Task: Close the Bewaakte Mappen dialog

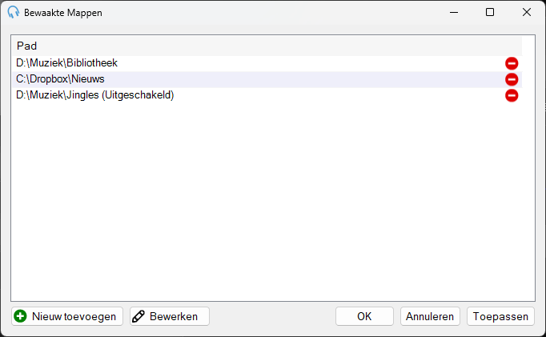Action: point(527,12)
